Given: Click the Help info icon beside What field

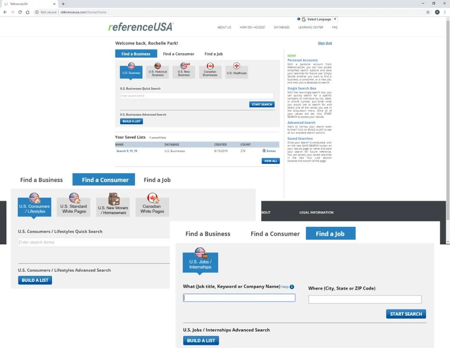Looking at the screenshot, I should click(292, 287).
